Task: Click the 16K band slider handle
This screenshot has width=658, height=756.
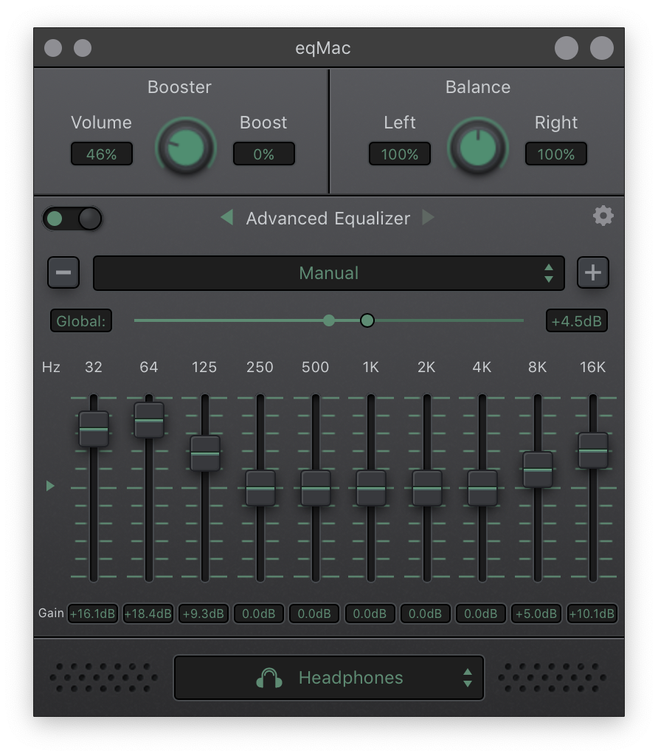Action: coord(593,451)
